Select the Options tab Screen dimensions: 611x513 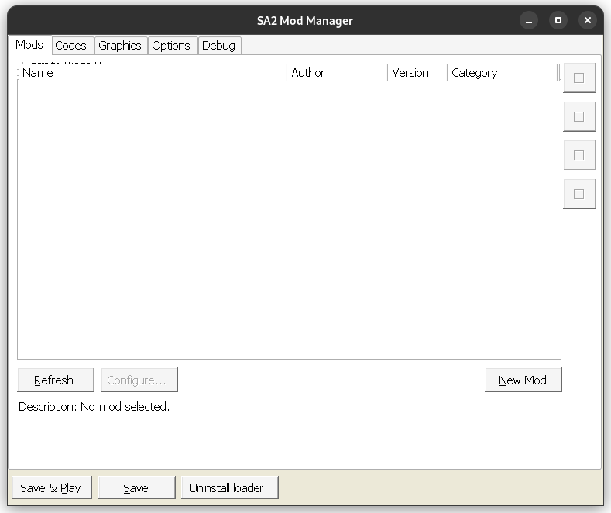click(x=173, y=46)
